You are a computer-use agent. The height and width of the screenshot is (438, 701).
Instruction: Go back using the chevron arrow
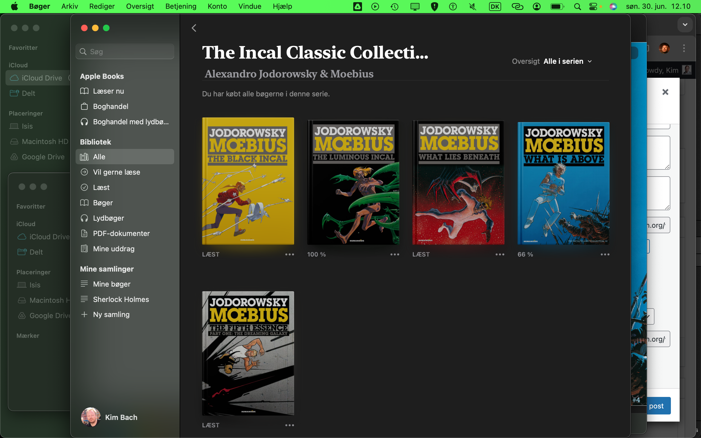194,28
